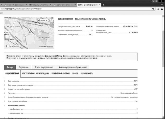Select Конструктивные элементы дома sub-tab
Image resolution: width=165 pixels, height=119 pixels.
tap(35, 74)
